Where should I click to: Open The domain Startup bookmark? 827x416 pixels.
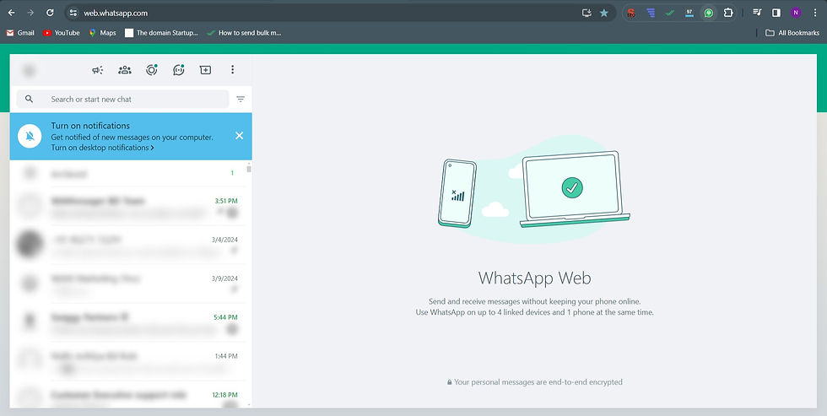[x=161, y=33]
